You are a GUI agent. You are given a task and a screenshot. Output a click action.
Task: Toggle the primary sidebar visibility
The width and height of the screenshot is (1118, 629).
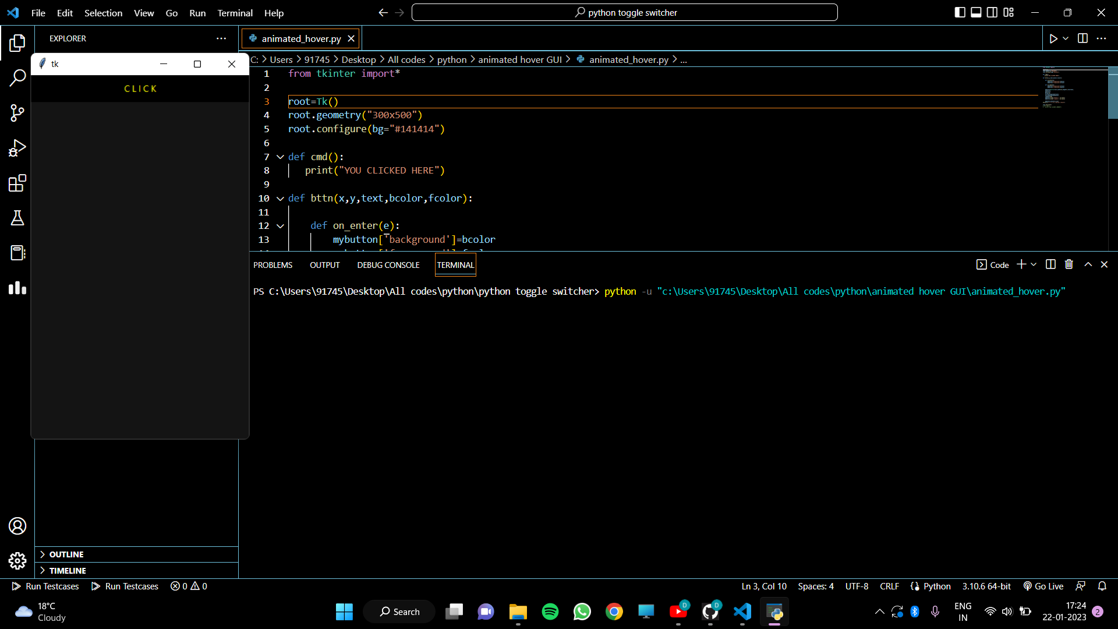[960, 12]
